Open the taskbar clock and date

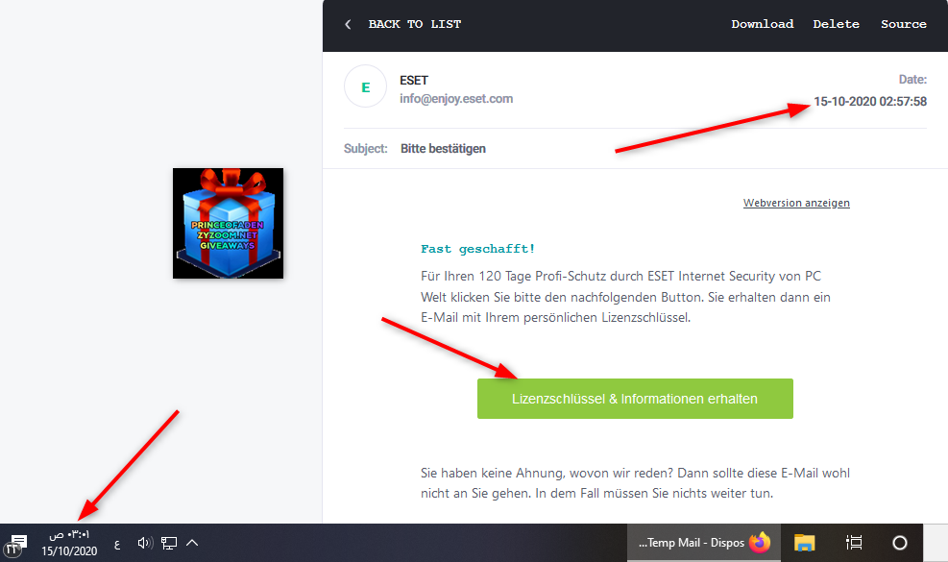coord(69,543)
